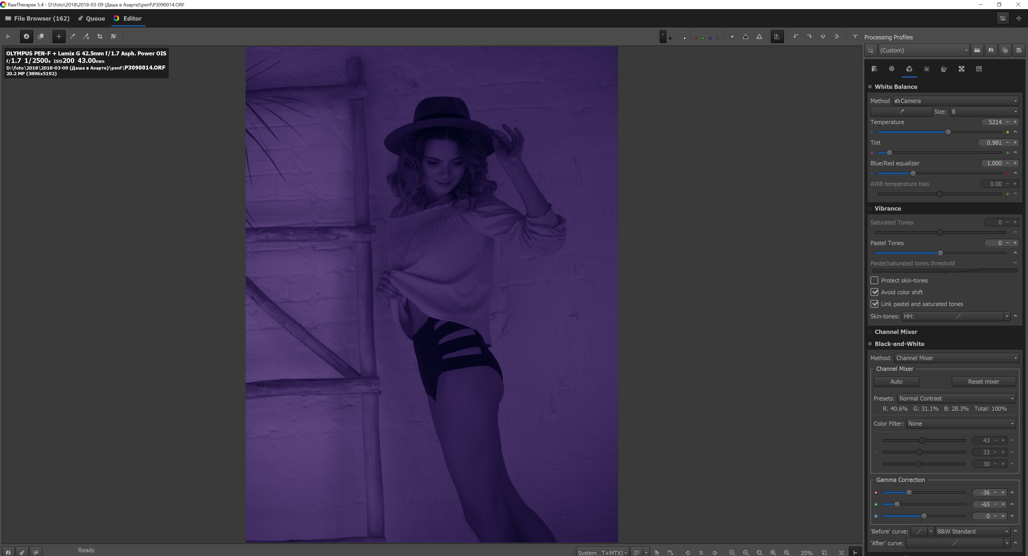The height and width of the screenshot is (556, 1028).
Task: Uncheck Avoid color shift
Action: pyautogui.click(x=874, y=292)
